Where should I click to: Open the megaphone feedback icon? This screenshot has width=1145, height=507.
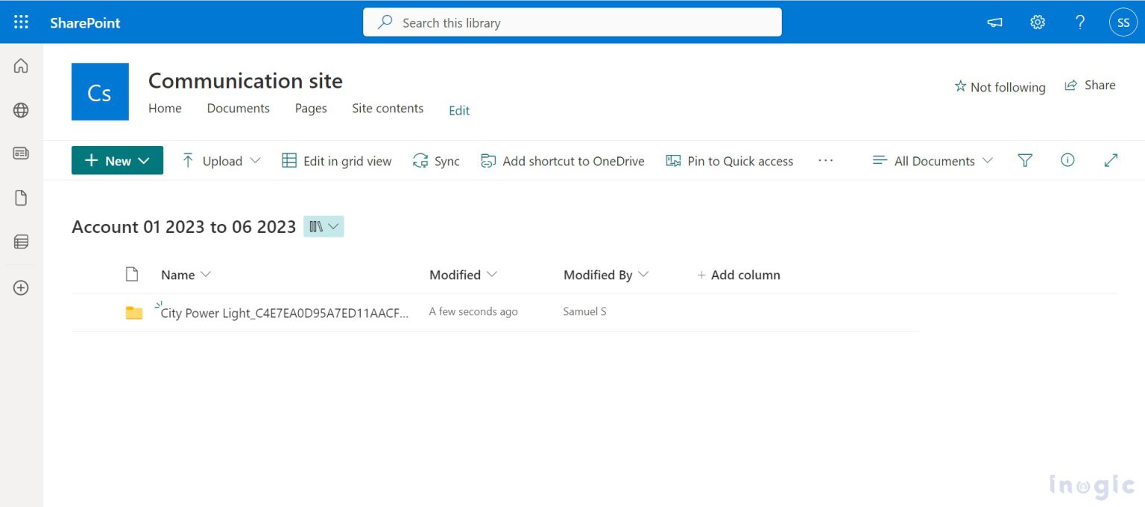point(994,22)
